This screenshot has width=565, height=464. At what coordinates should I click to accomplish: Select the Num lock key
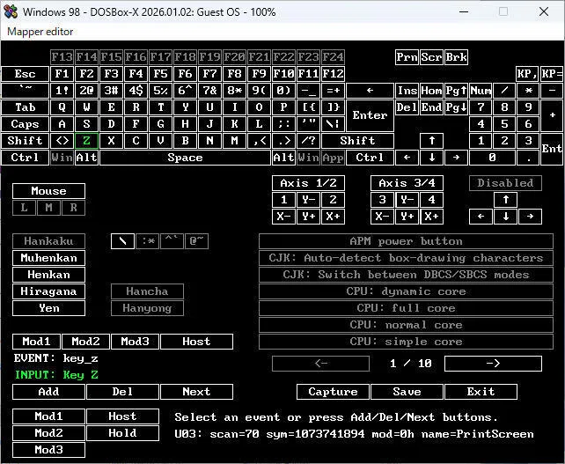(x=481, y=90)
